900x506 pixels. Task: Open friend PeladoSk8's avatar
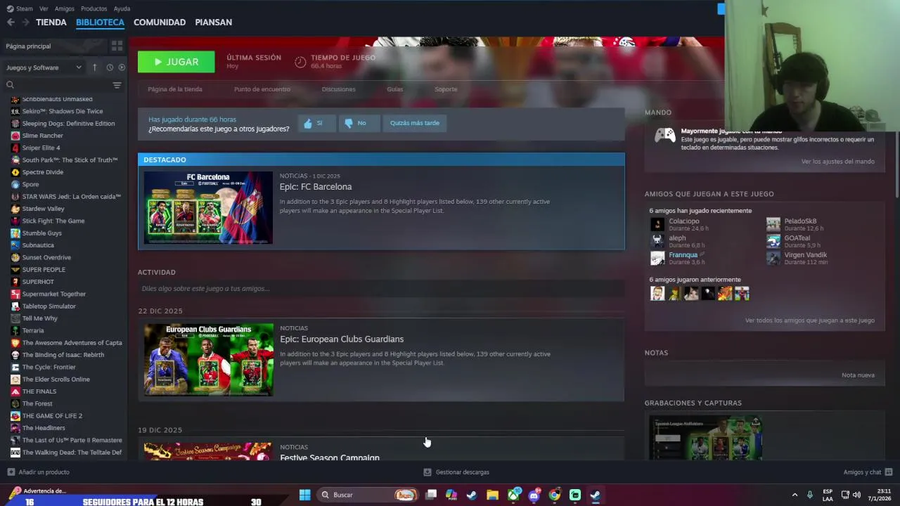[773, 224]
